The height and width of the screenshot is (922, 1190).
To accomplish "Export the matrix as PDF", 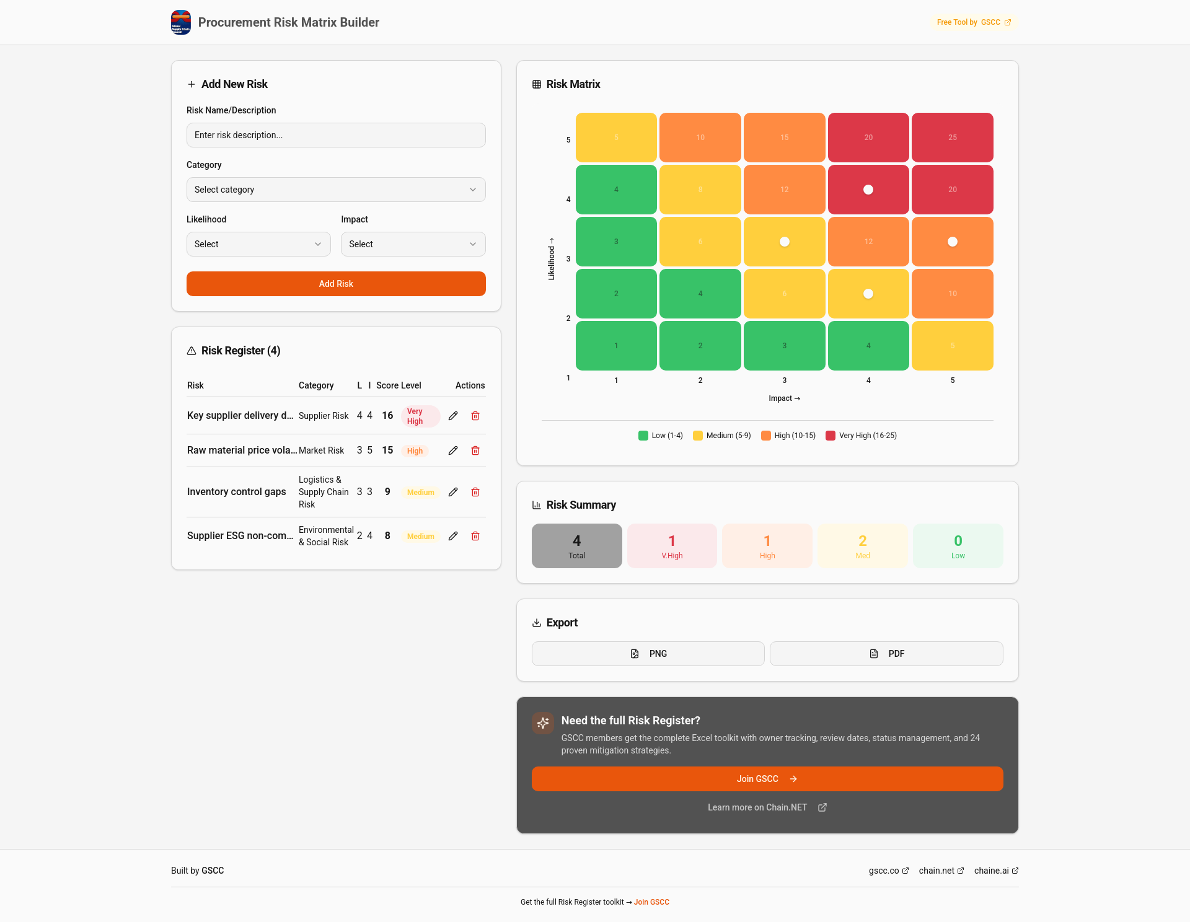I will tap(886, 654).
